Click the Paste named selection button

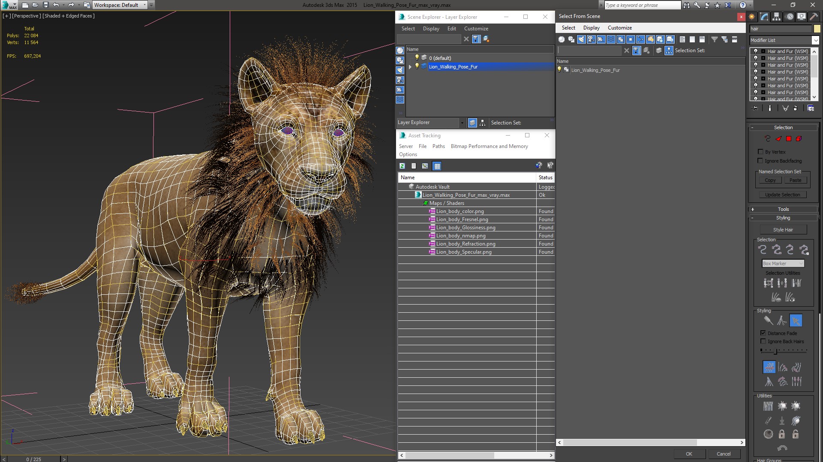coord(796,180)
